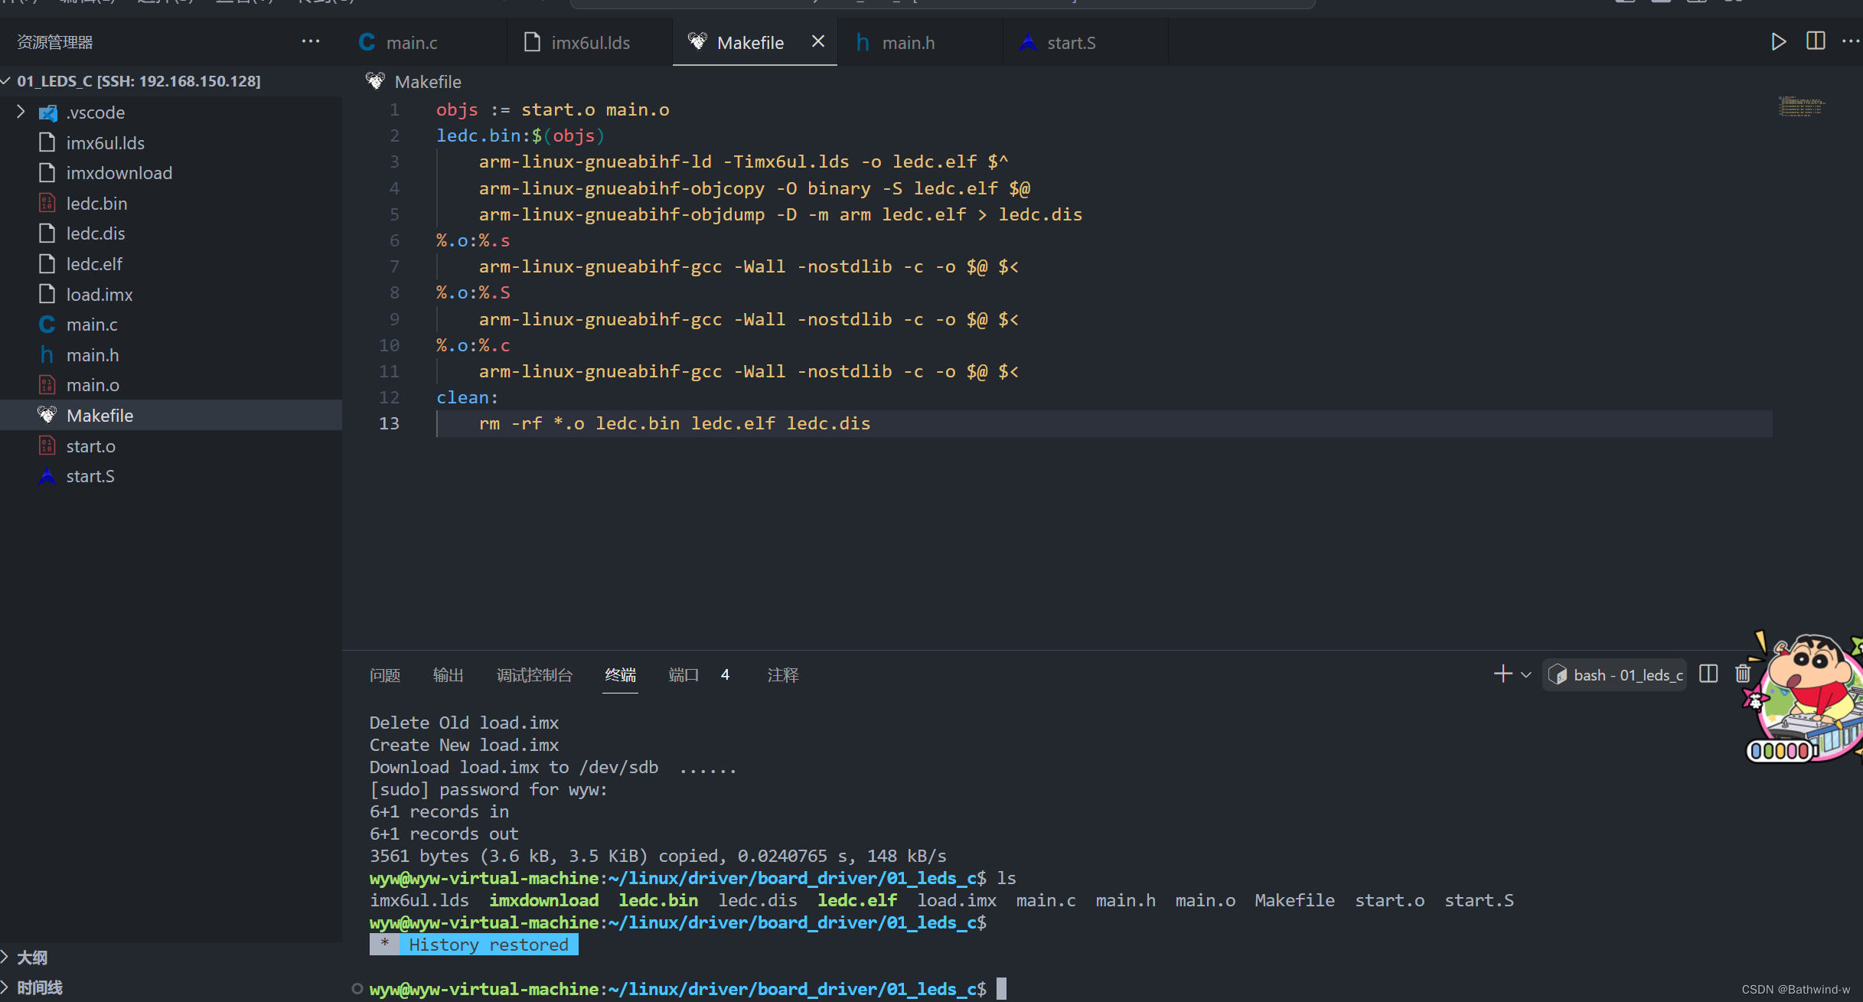Kill terminal with trash icon
1863x1002 pixels.
tap(1743, 674)
